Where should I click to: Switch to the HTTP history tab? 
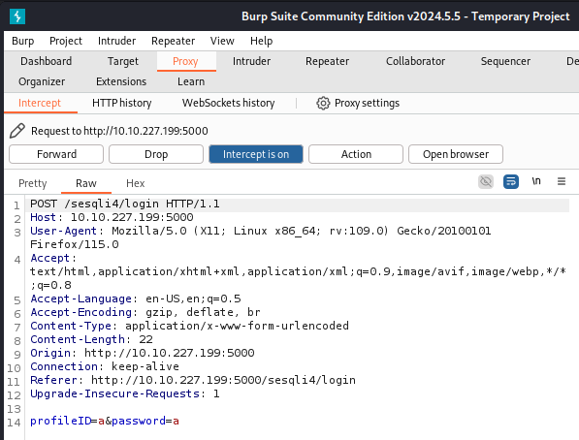[x=122, y=103]
